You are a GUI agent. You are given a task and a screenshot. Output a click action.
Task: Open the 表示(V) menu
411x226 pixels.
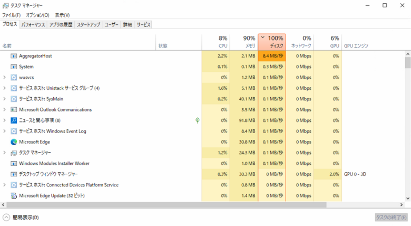tap(62, 15)
